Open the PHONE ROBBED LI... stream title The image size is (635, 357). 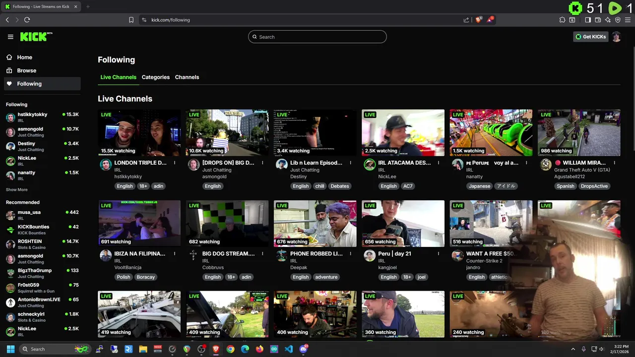[x=317, y=253]
